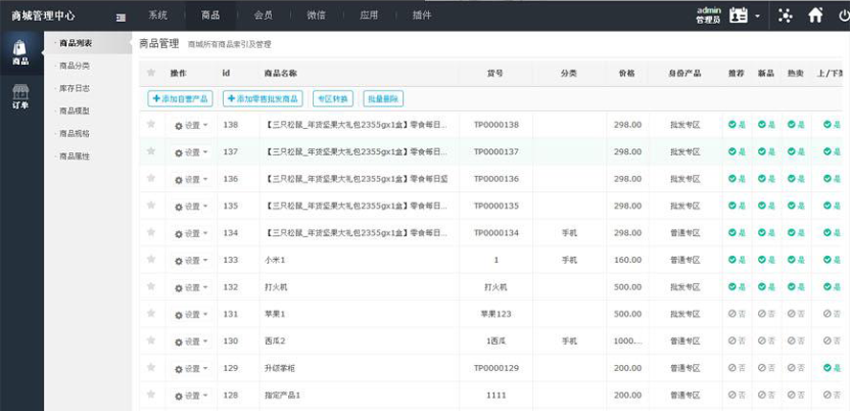
Task: Toggle 推荐 status for 小米1
Action: [737, 260]
